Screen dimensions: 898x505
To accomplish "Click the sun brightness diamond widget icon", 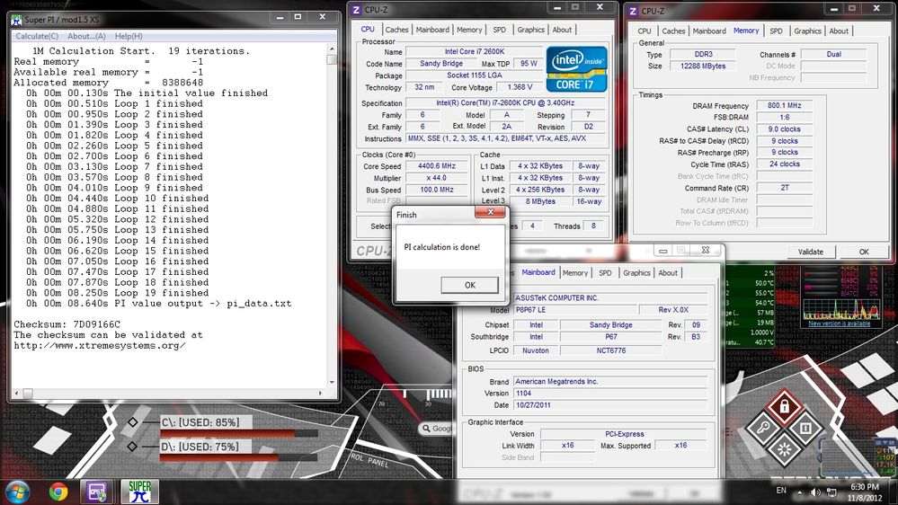I will 784,449.
